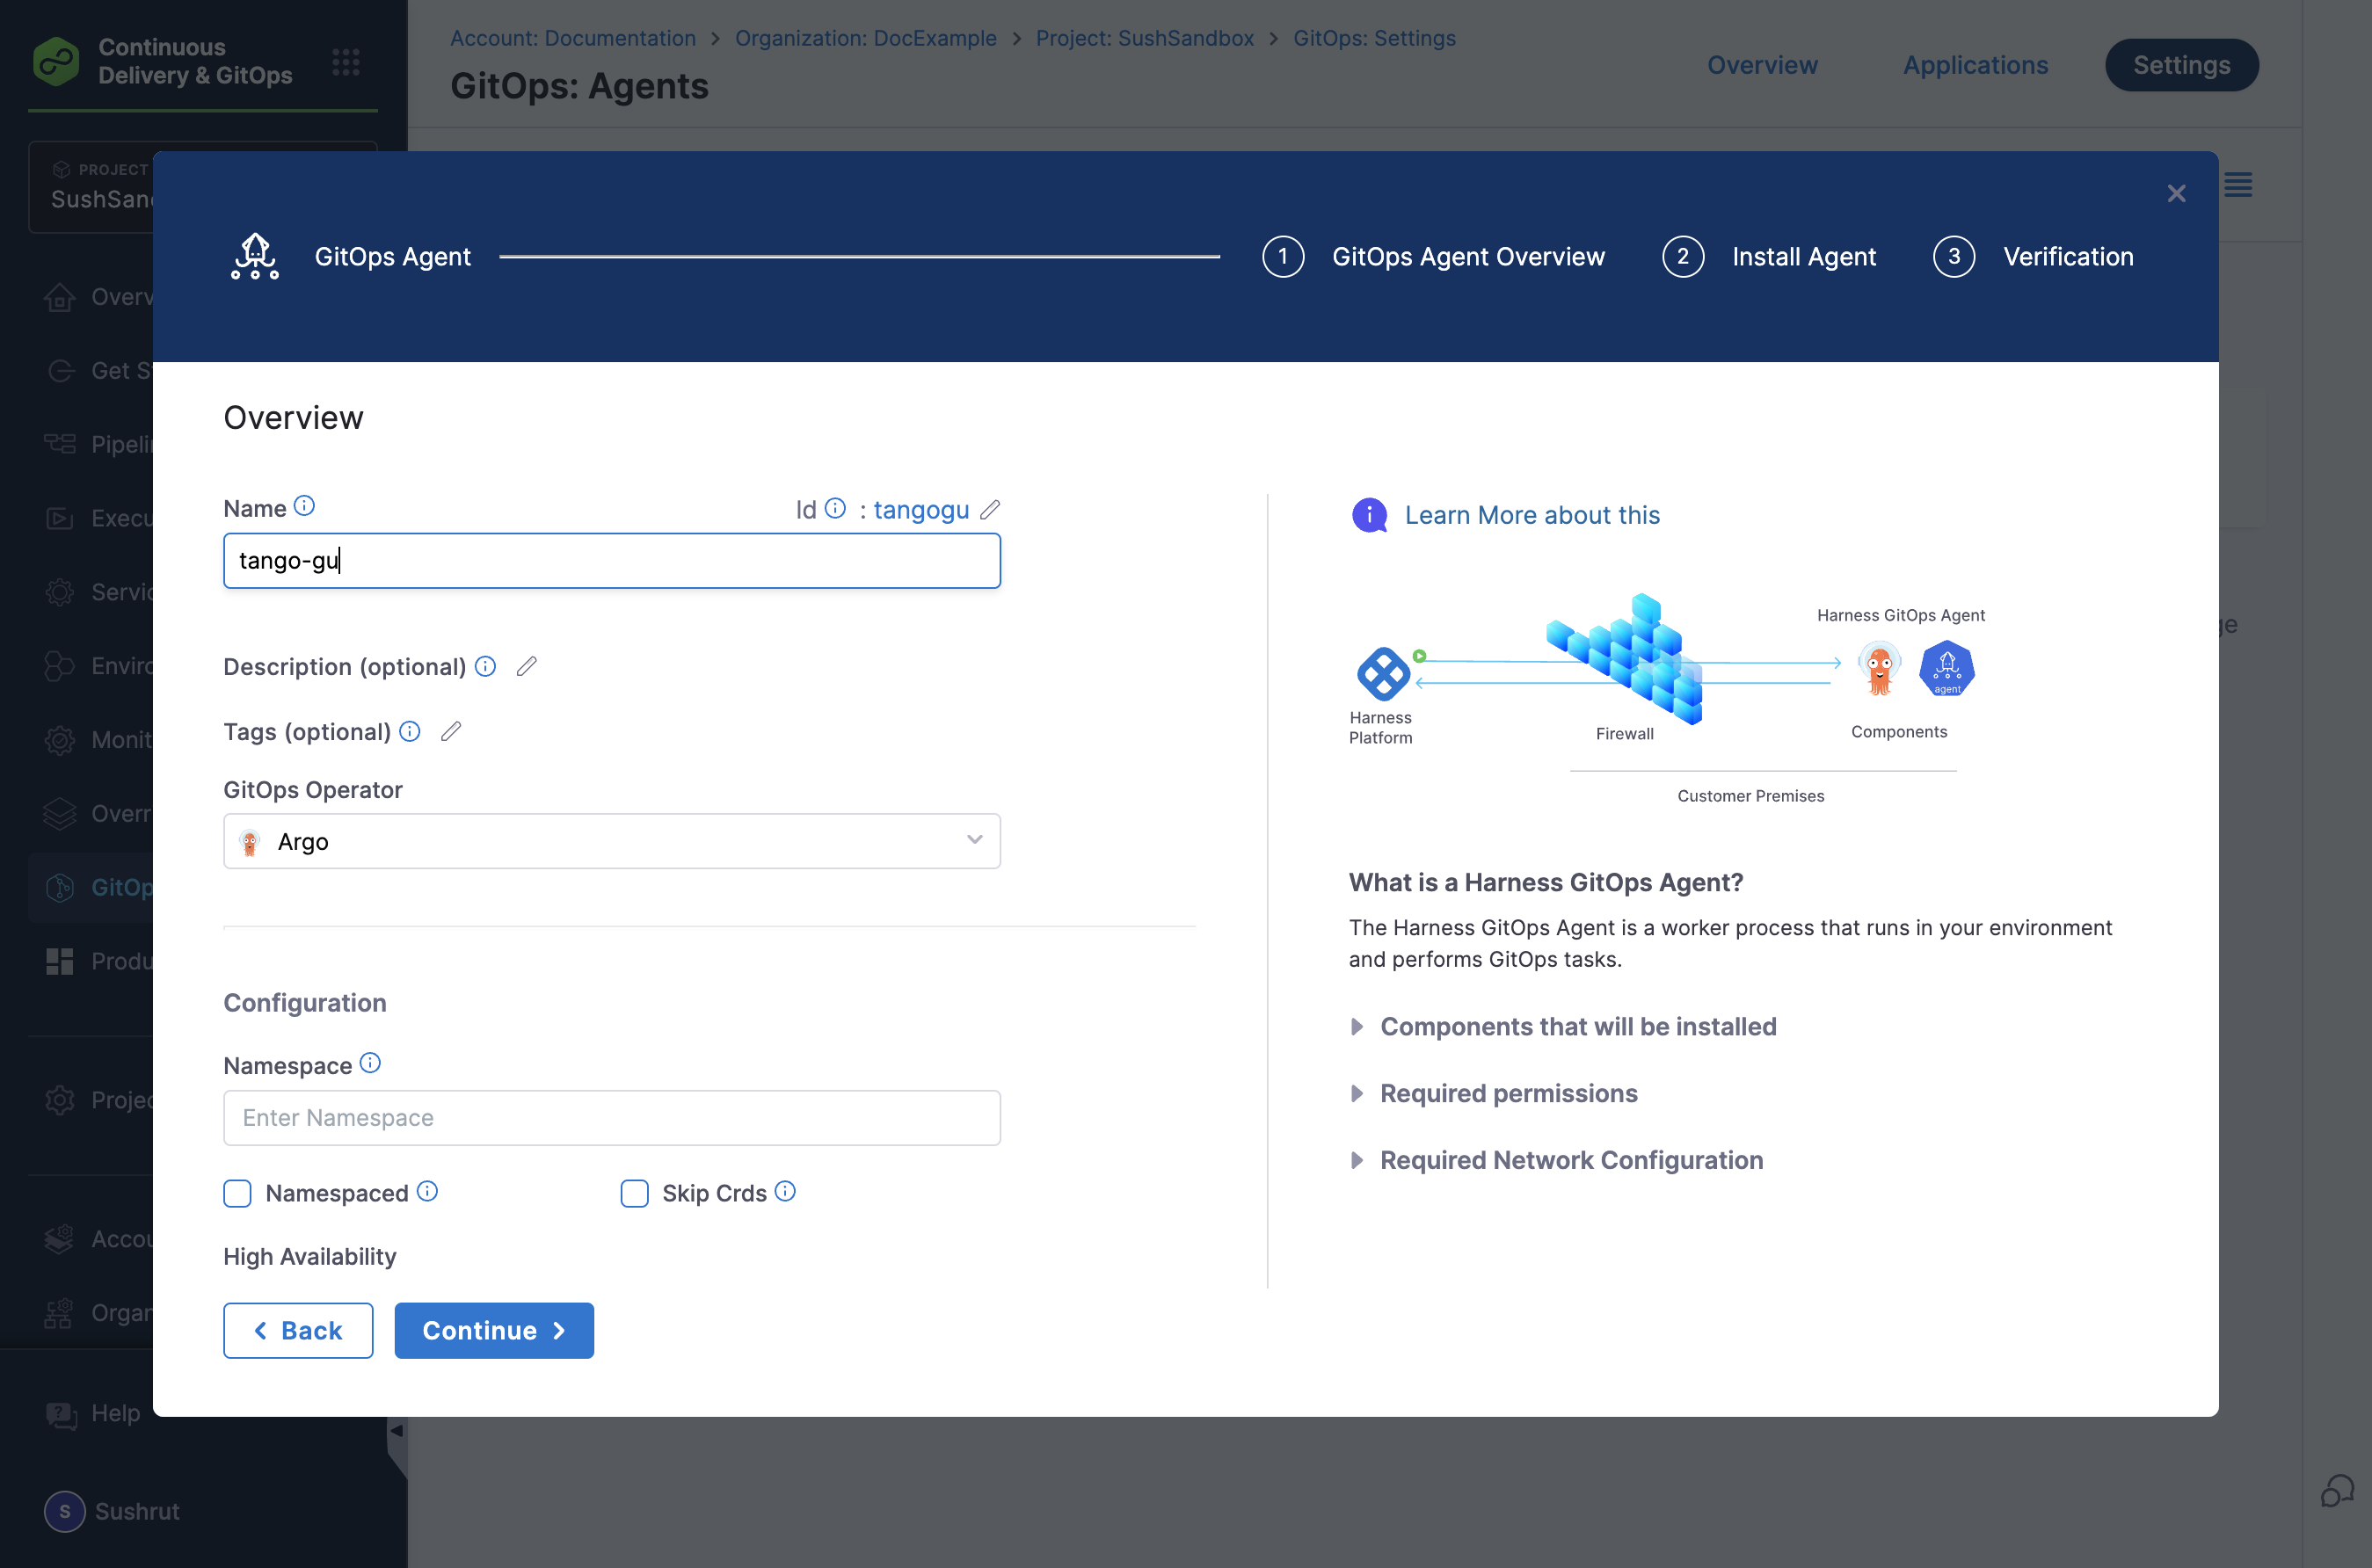2372x1568 pixels.
Task: Click the Help icon in sidebar
Action: pyautogui.click(x=60, y=1414)
